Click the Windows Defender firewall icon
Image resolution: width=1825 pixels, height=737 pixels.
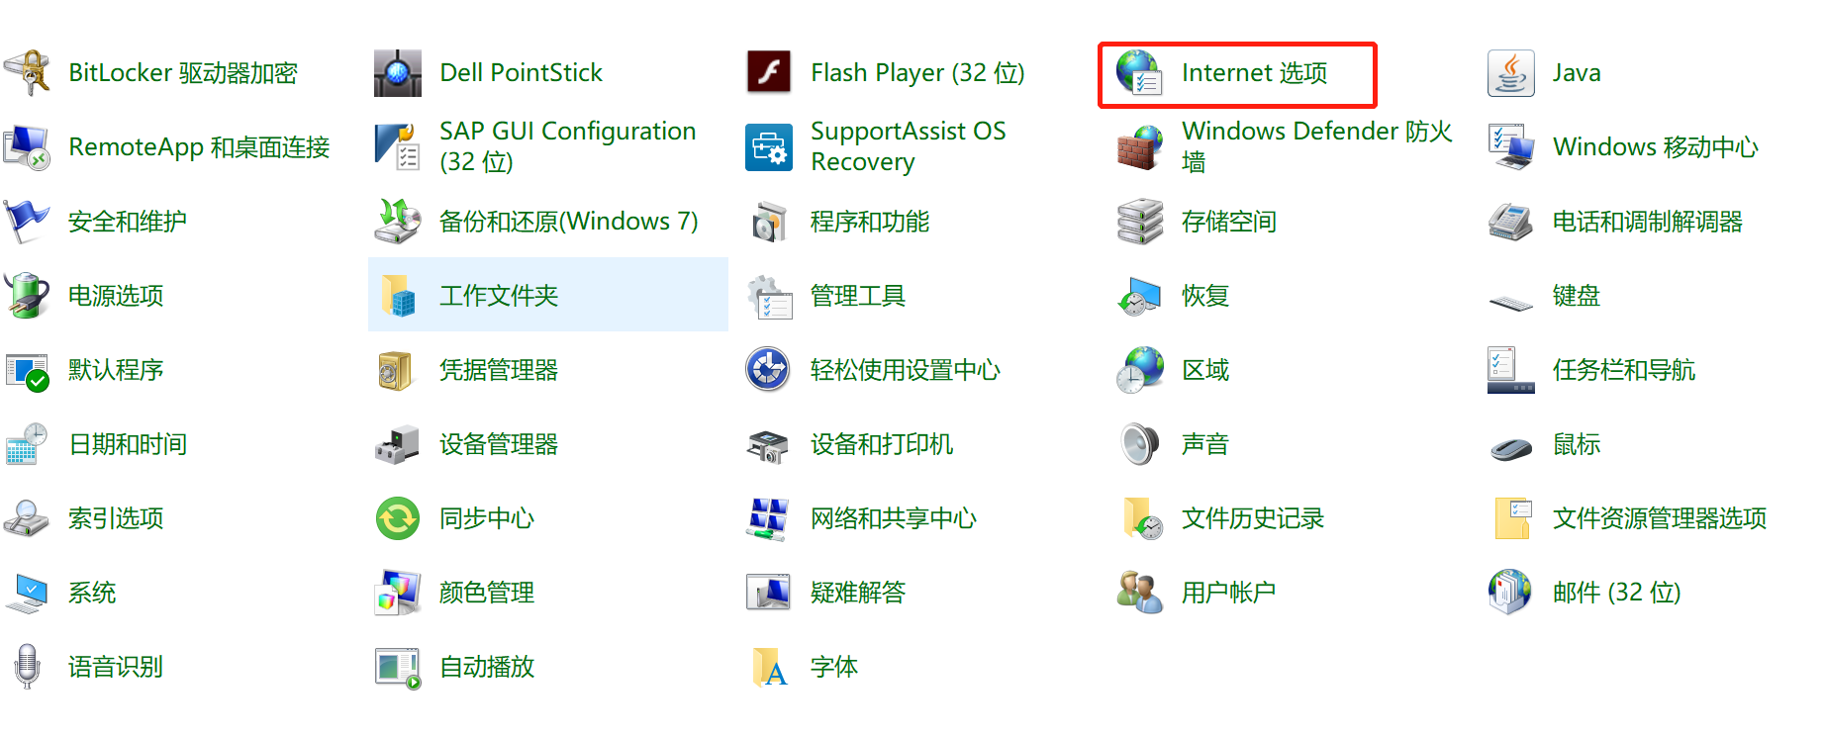point(1139,147)
